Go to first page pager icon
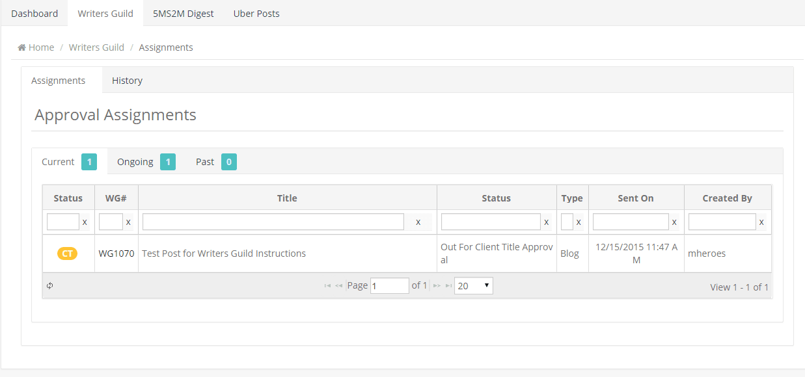This screenshot has width=805, height=377. point(327,286)
